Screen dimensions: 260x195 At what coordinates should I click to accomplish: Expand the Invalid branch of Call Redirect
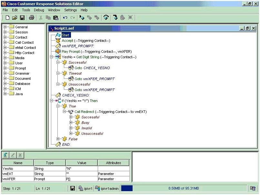click(71, 128)
